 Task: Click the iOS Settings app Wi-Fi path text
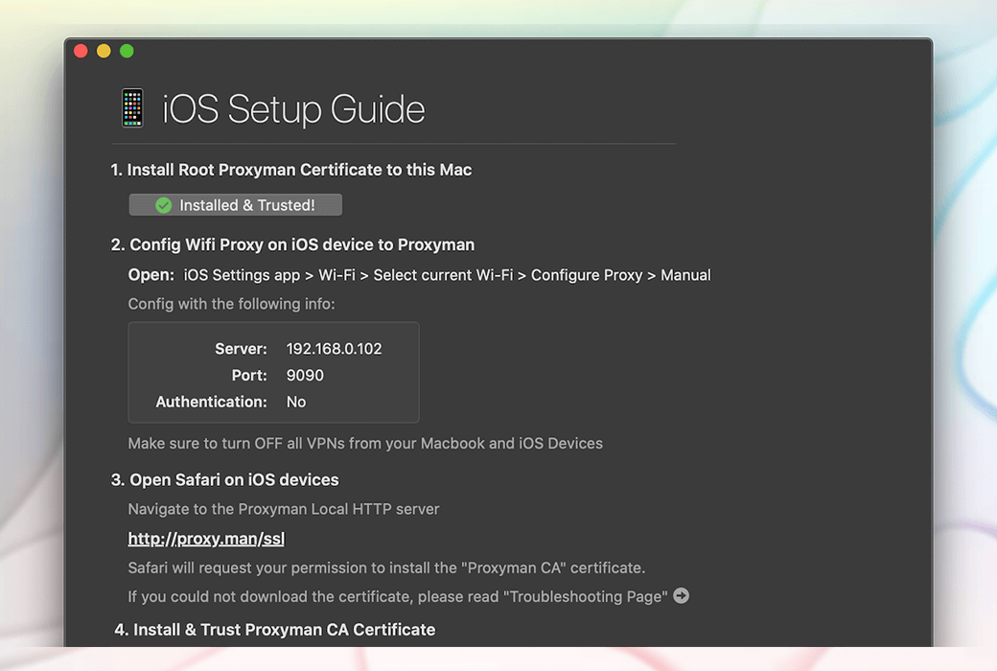coord(447,275)
